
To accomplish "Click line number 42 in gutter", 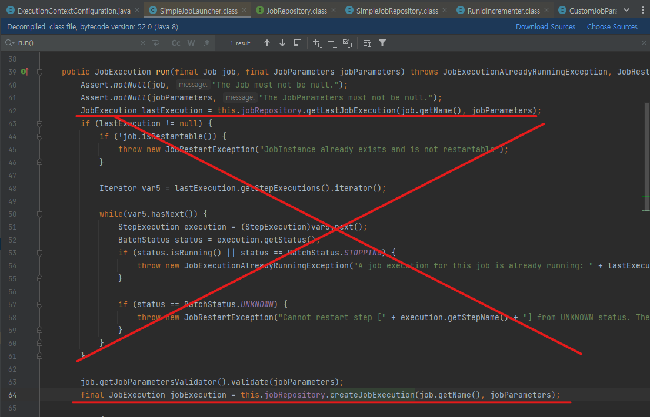I will coord(12,110).
